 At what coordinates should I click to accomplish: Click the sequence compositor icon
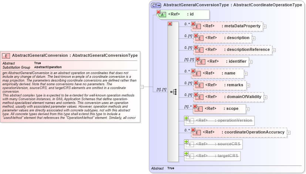coord(173,92)
